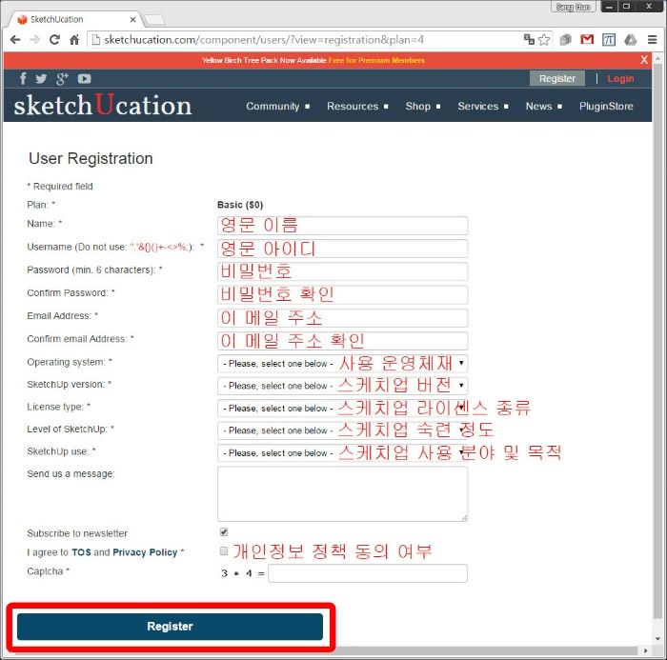Screen dimensions: 667x660
Task: Open SketchUcation Facebook page icon
Action: (x=23, y=78)
